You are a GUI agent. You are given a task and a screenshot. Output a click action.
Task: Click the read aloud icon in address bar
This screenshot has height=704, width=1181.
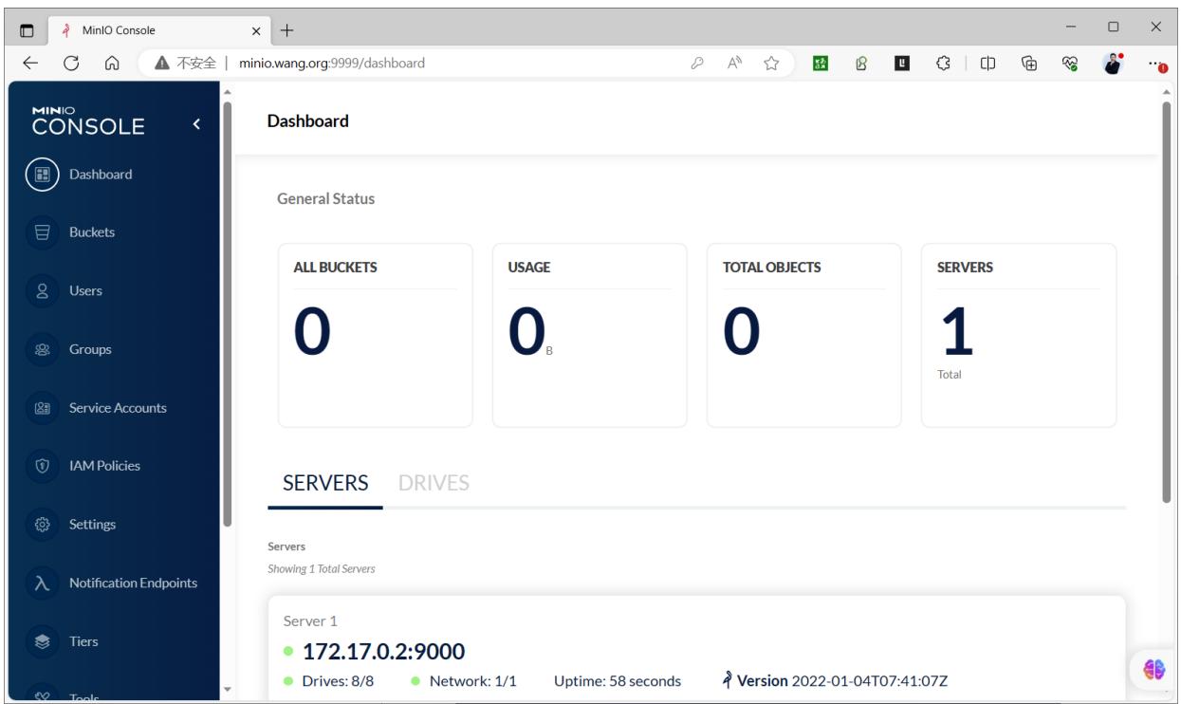(x=736, y=64)
